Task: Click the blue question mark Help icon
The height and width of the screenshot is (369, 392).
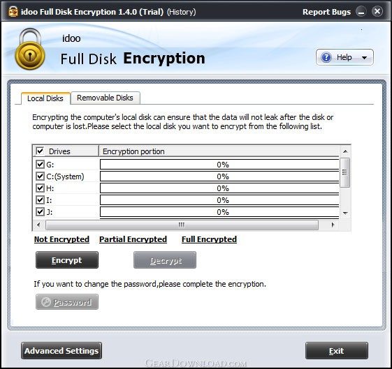Action: coord(326,57)
